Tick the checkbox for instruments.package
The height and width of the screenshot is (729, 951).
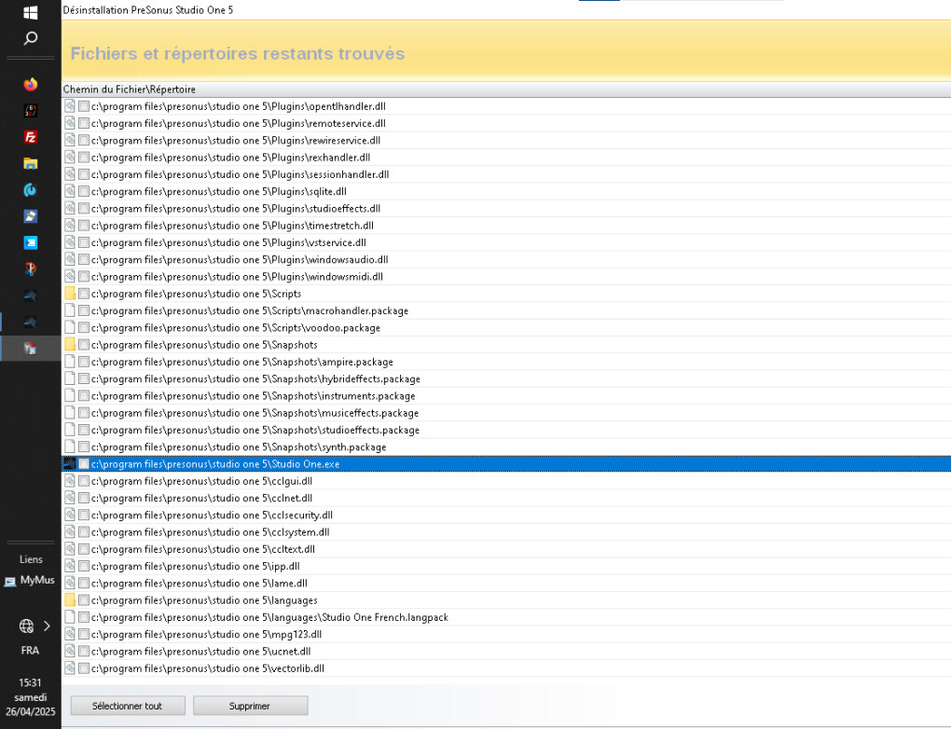[84, 395]
